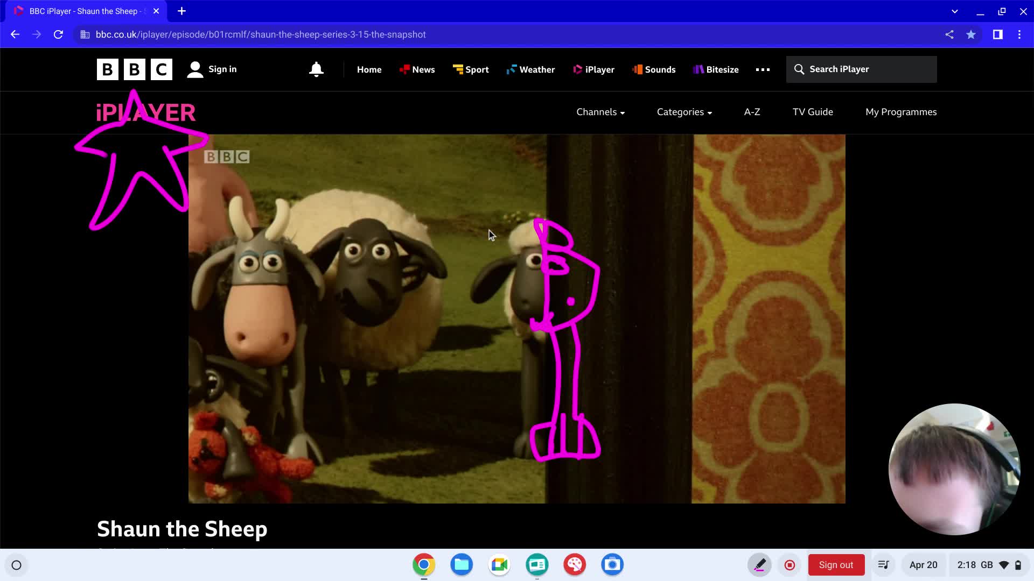The image size is (1034, 581).
Task: Bookmark this page with the star icon
Action: pyautogui.click(x=971, y=34)
